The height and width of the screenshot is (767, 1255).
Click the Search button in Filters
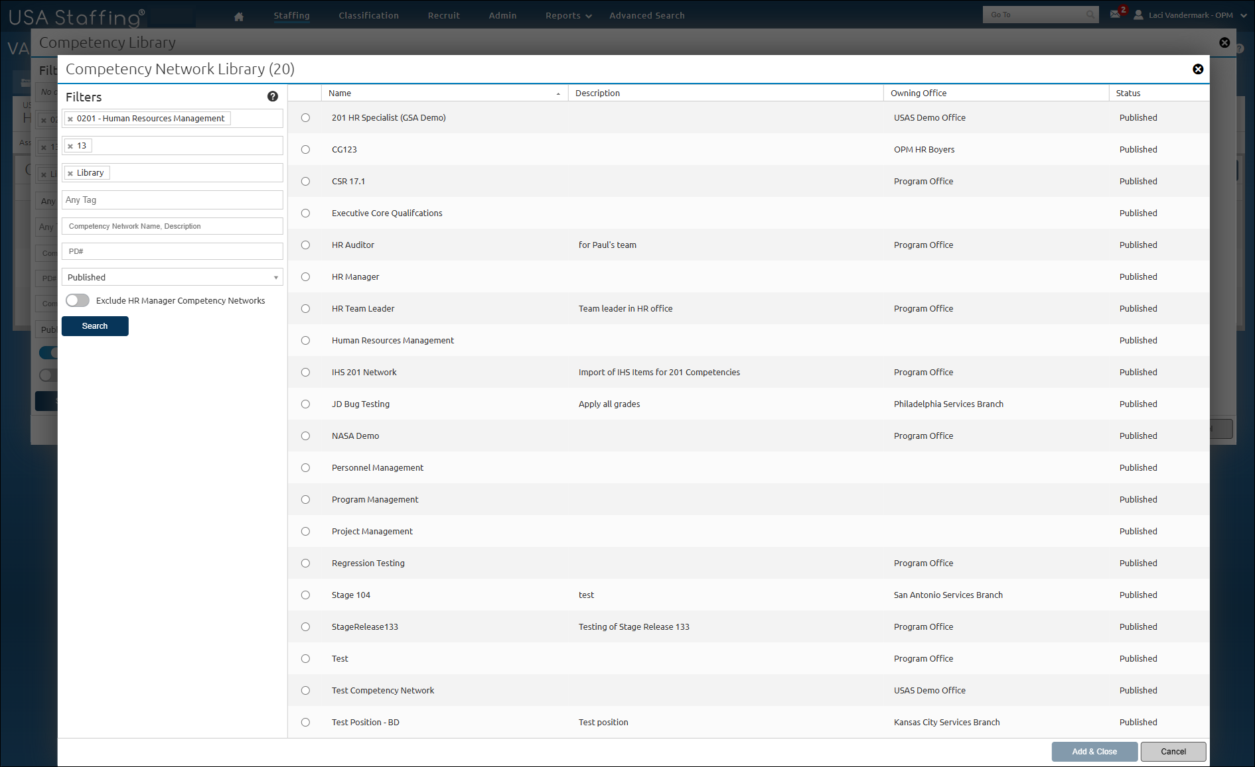click(x=95, y=326)
